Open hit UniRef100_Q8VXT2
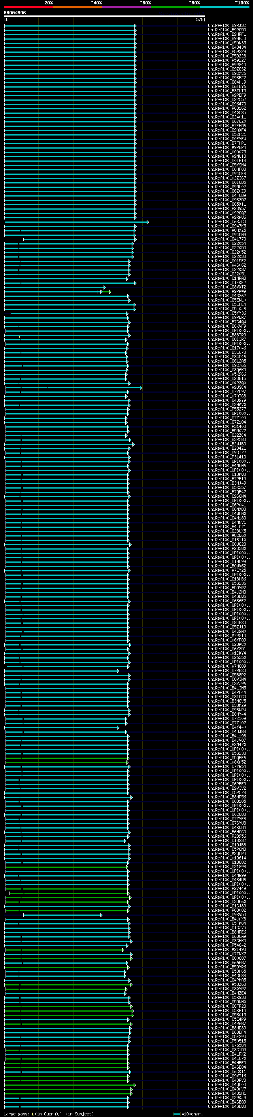The height and width of the screenshot is (1117, 253). (227, 287)
